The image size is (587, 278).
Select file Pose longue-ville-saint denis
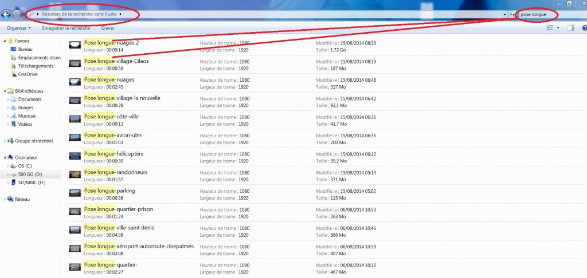click(x=119, y=228)
